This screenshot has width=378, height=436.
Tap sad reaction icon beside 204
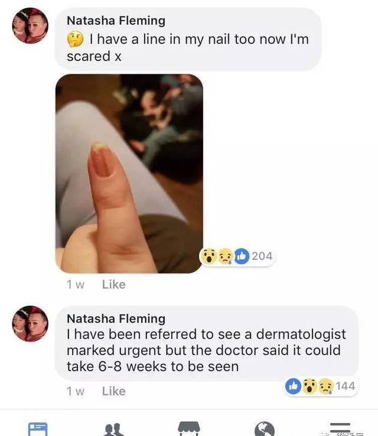pos(226,256)
